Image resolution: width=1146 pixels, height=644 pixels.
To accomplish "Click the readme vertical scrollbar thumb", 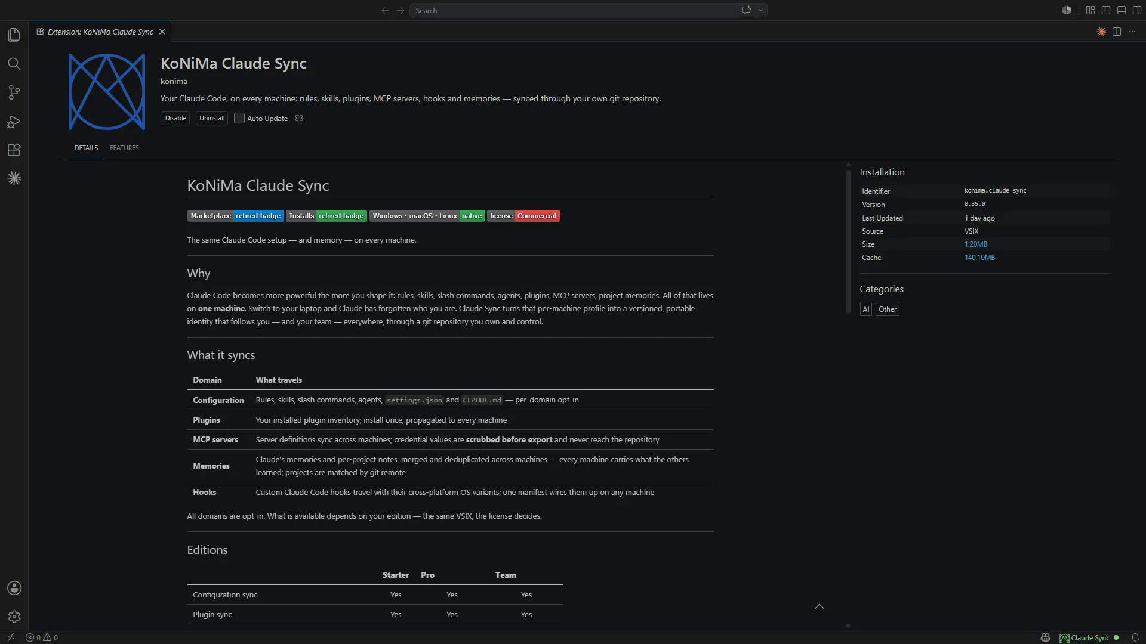I will coord(848,241).
